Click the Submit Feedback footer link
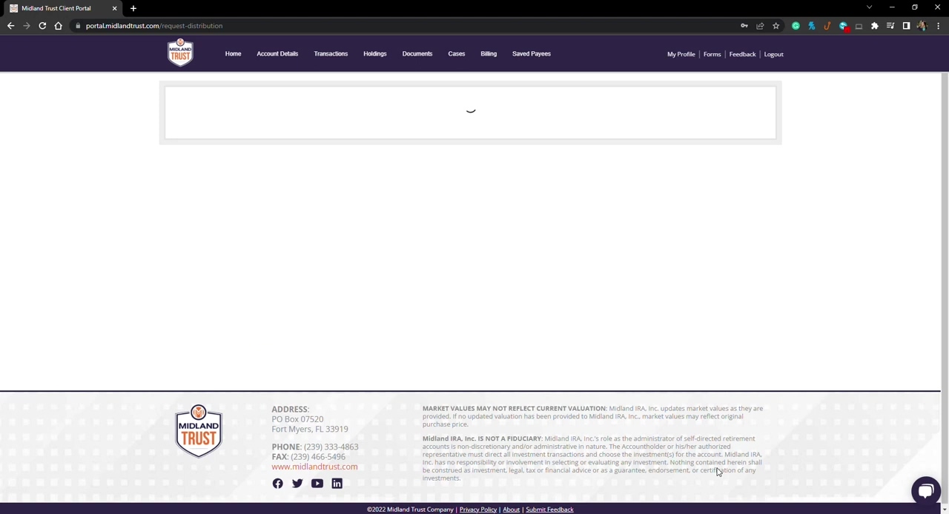Image resolution: width=949 pixels, height=514 pixels. pyautogui.click(x=549, y=510)
